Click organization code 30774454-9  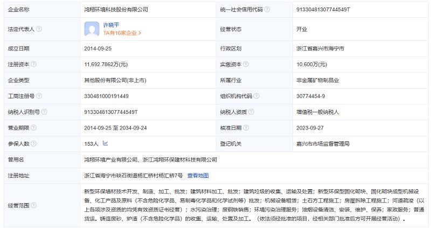(x=311, y=96)
